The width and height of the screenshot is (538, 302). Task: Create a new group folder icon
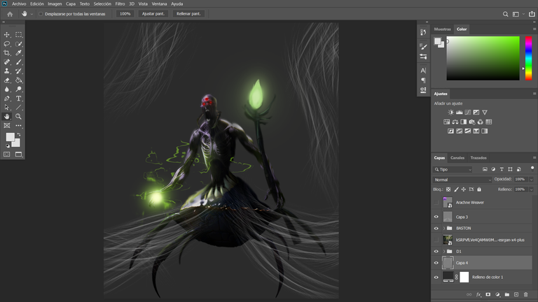506,294
